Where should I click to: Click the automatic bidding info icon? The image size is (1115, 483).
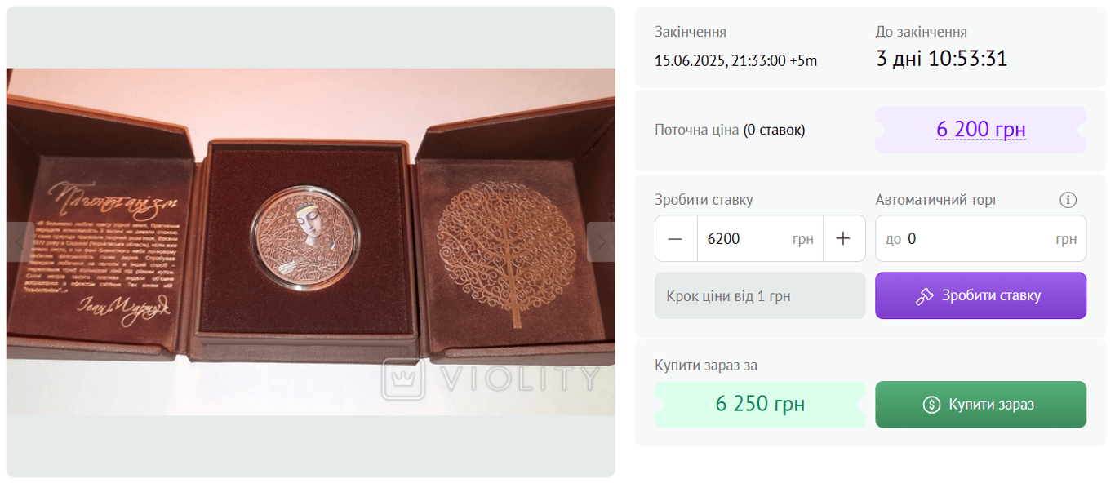pos(1068,200)
